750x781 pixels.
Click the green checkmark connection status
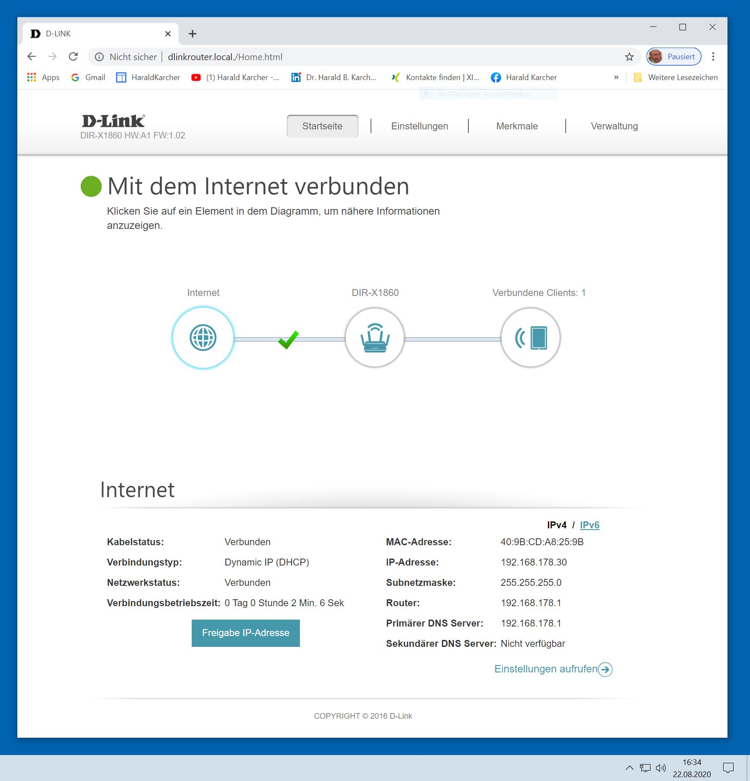click(288, 340)
